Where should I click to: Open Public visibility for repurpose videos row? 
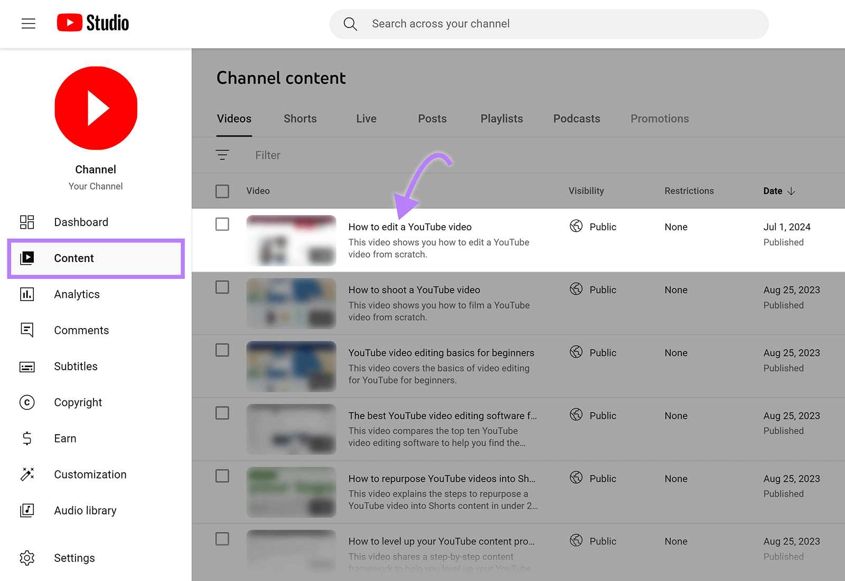[x=603, y=479]
